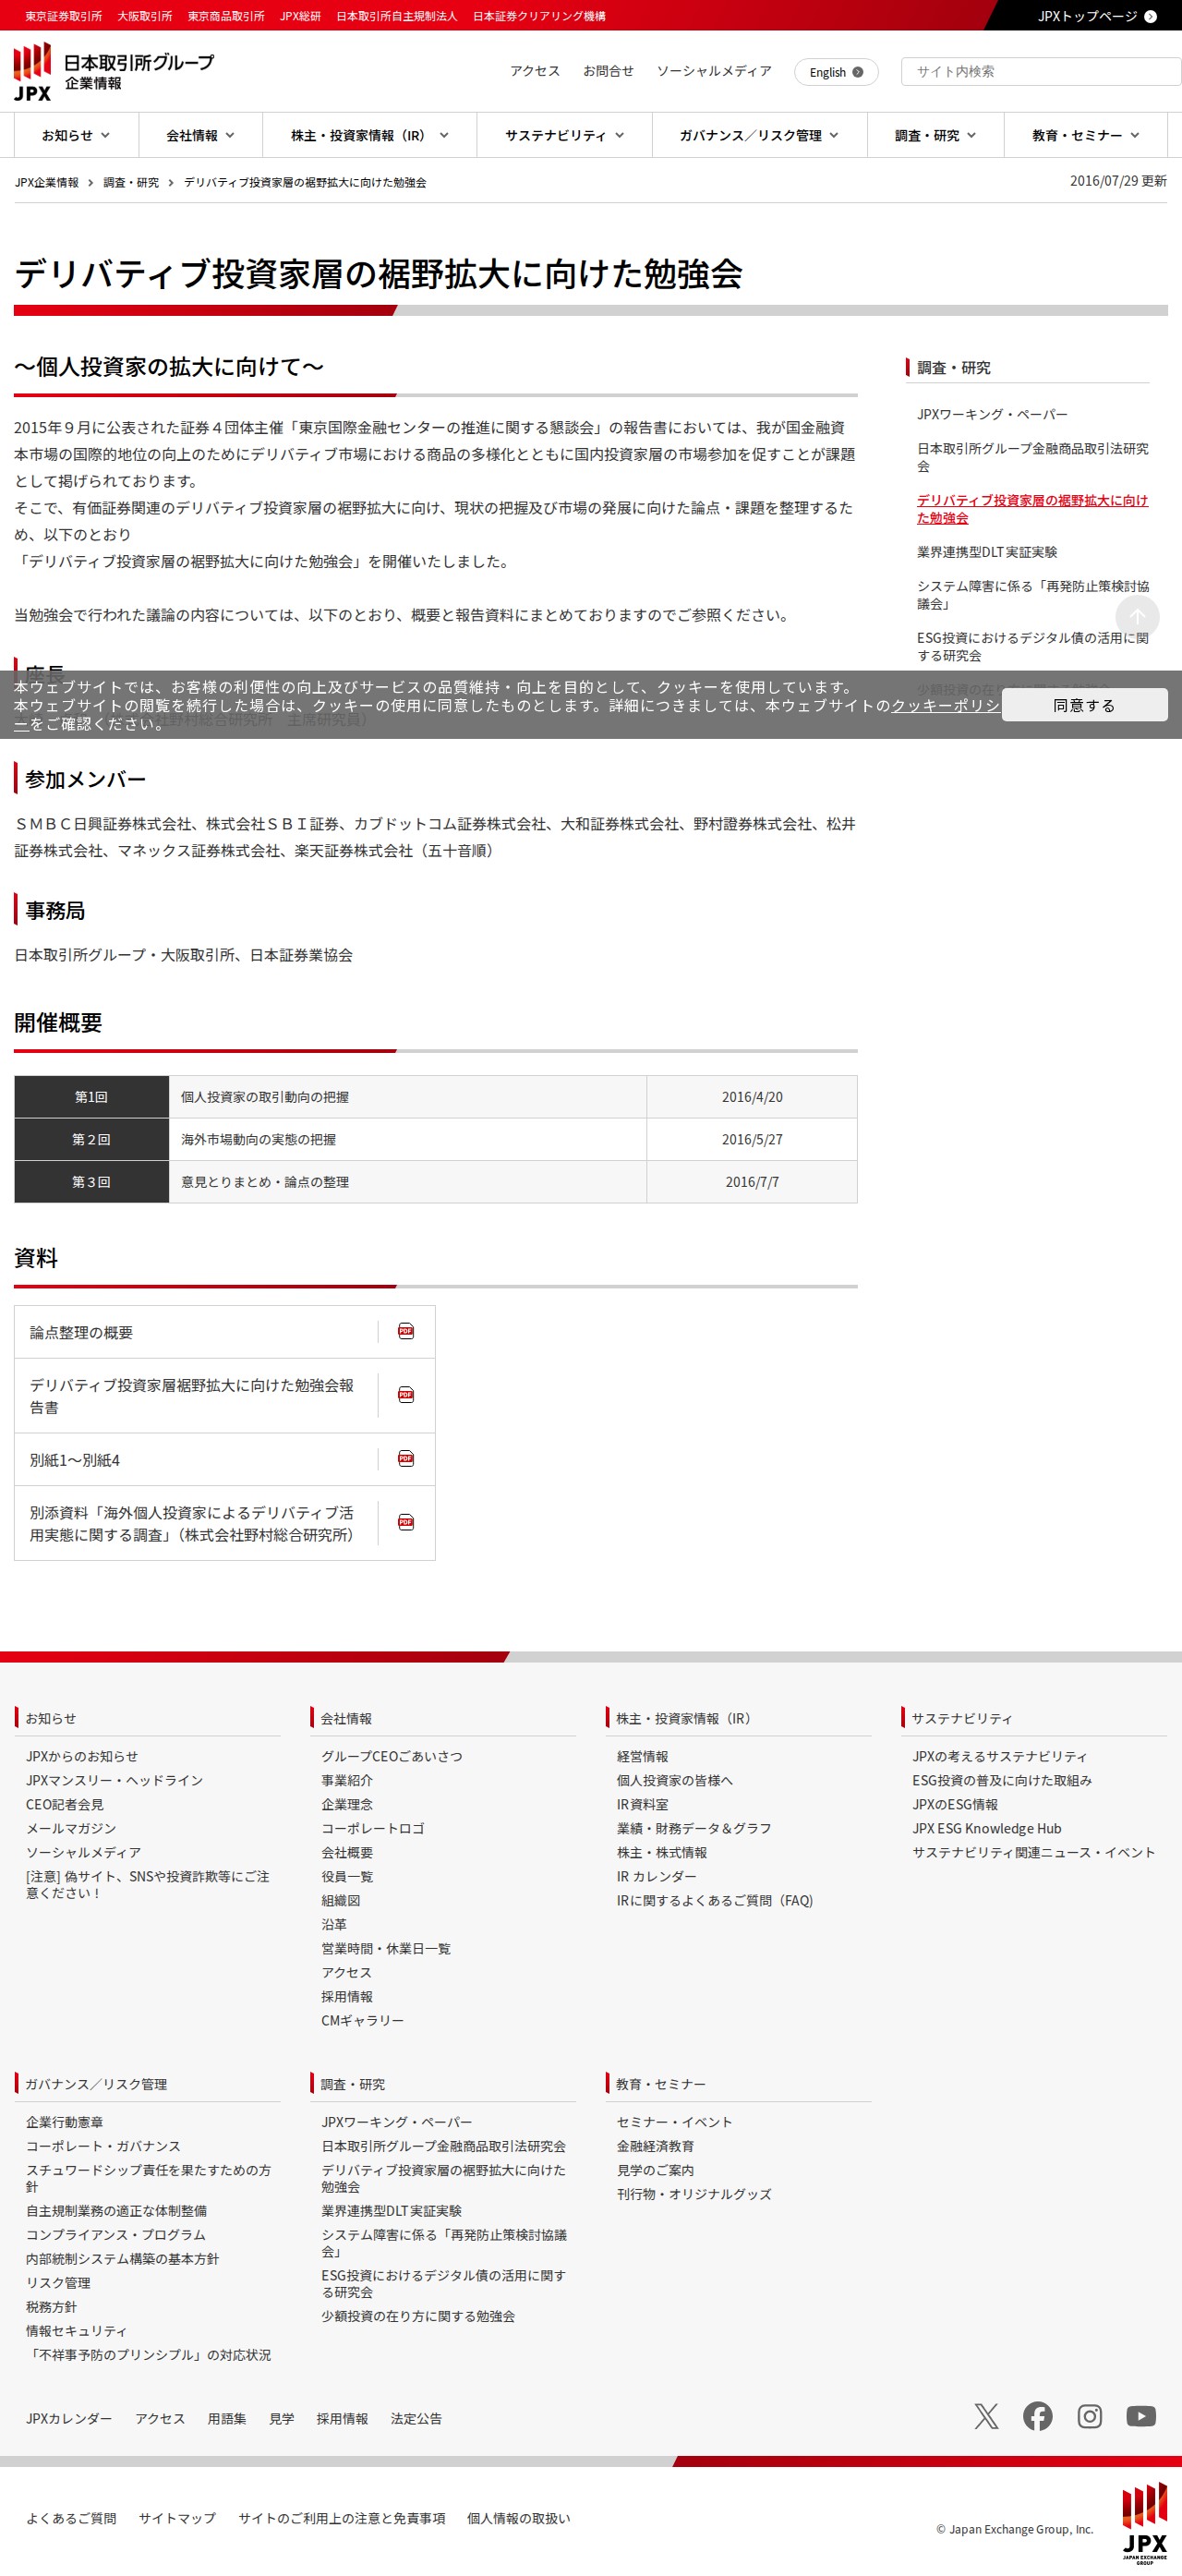Open footer link 情報セキュリティ
The height and width of the screenshot is (2576, 1182).
[76, 2331]
